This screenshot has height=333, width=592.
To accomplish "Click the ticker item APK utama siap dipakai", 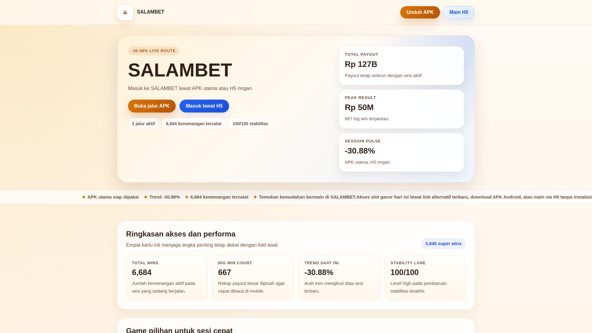I will click(x=113, y=197).
